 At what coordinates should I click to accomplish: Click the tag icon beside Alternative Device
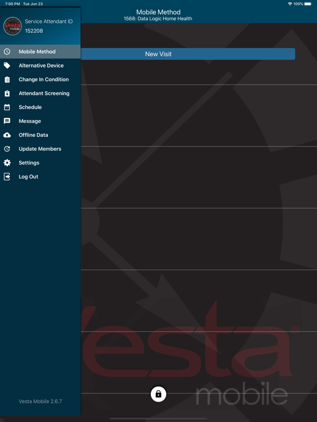click(x=7, y=65)
